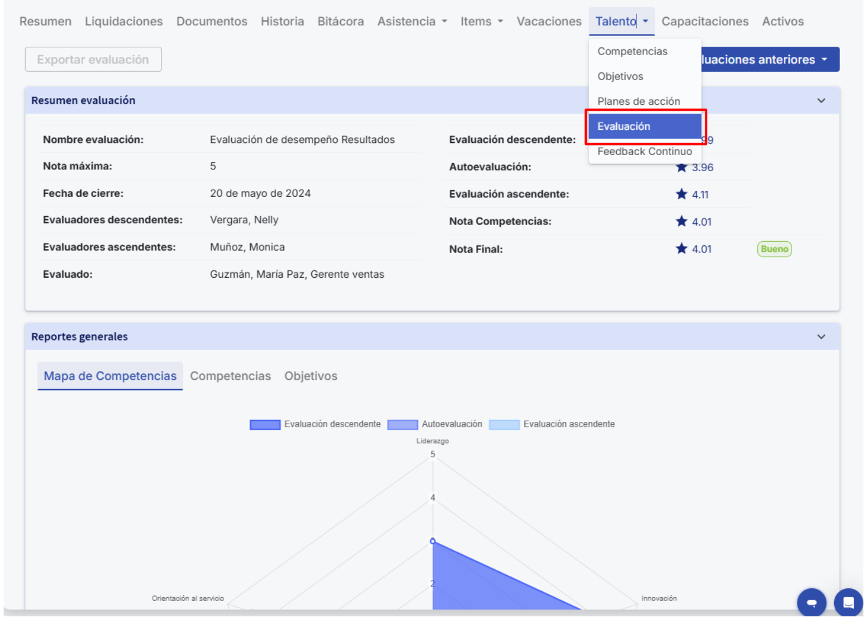Image resolution: width=864 pixels, height=617 pixels.
Task: Click the star icon next to Evaluación ascendente
Action: click(681, 194)
